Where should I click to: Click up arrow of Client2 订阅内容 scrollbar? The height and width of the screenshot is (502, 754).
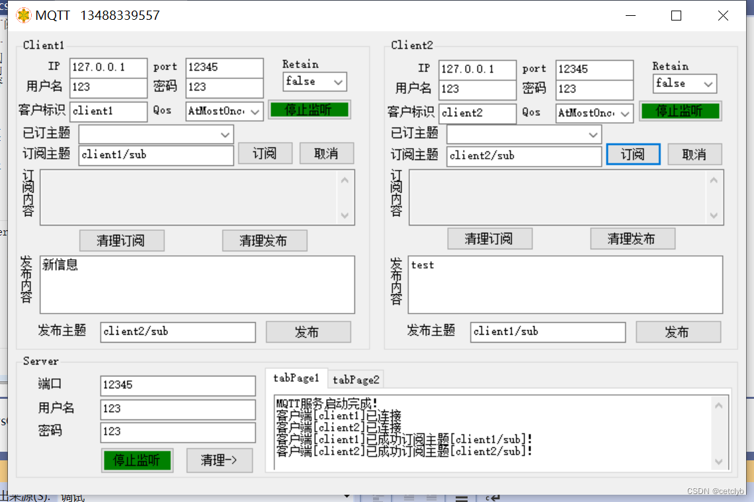714,181
